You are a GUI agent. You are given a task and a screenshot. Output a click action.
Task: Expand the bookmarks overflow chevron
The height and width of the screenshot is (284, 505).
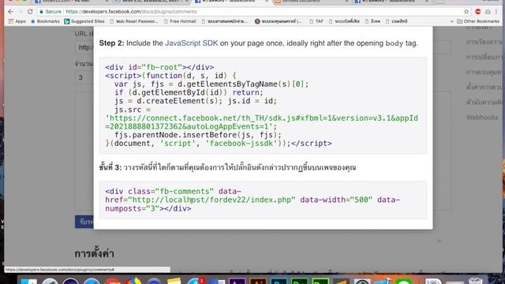click(451, 21)
